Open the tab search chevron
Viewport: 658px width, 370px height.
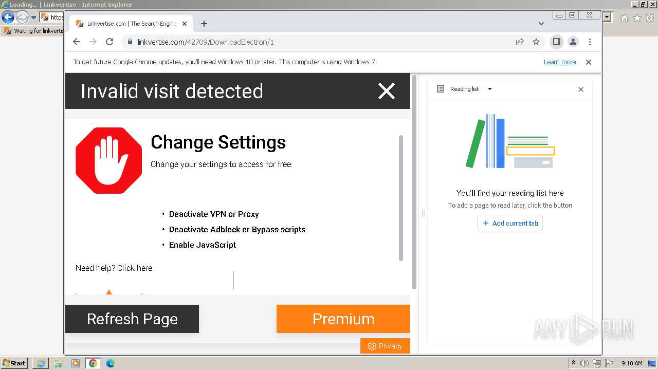(x=541, y=24)
